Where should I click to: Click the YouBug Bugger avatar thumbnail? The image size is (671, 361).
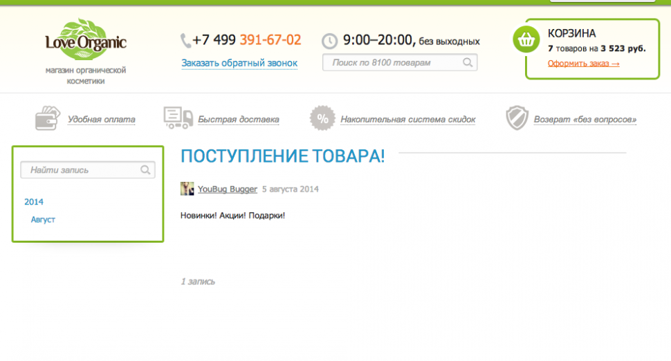click(x=187, y=189)
